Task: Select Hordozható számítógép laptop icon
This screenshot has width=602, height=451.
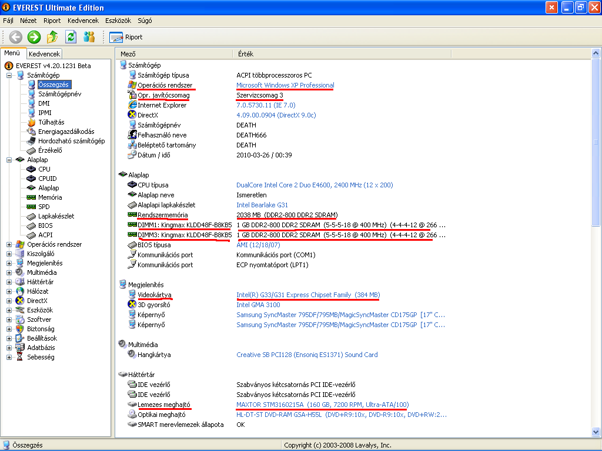Action: (x=32, y=141)
